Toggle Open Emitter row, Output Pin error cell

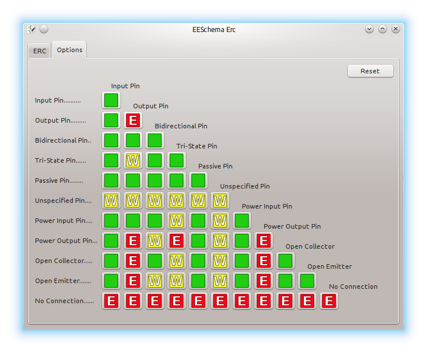click(x=133, y=281)
